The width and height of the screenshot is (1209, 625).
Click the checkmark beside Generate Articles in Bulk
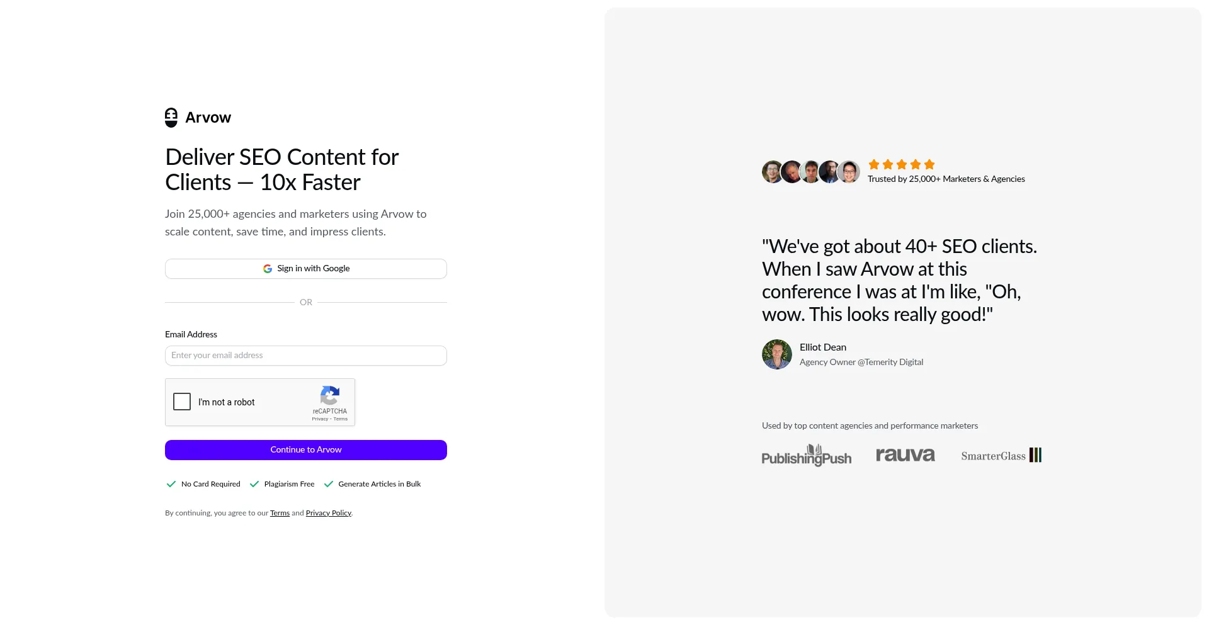(x=328, y=484)
